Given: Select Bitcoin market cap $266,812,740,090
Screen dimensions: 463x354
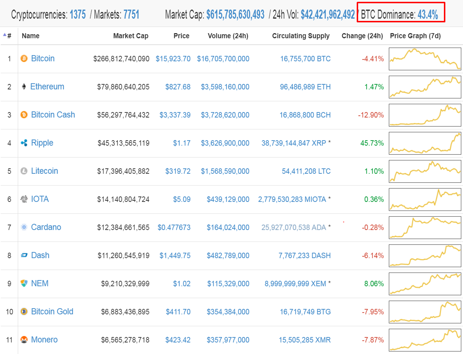Looking at the screenshot, I should pyautogui.click(x=121, y=59).
